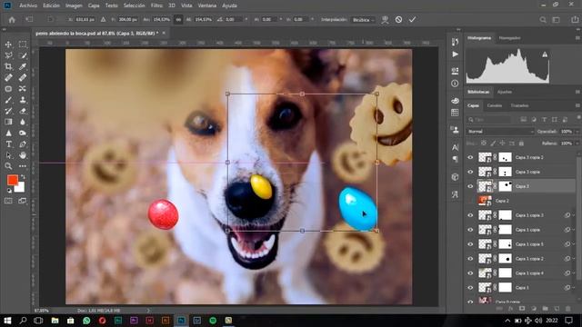582x327 pixels.
Task: Open the taskbar search button
Action: (x=23, y=321)
